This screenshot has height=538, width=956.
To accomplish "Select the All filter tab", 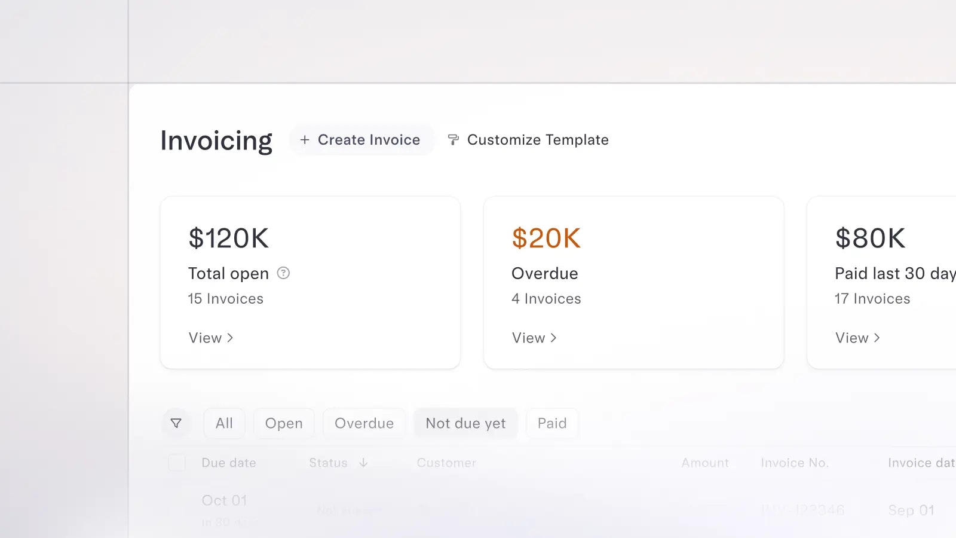I will pyautogui.click(x=224, y=423).
